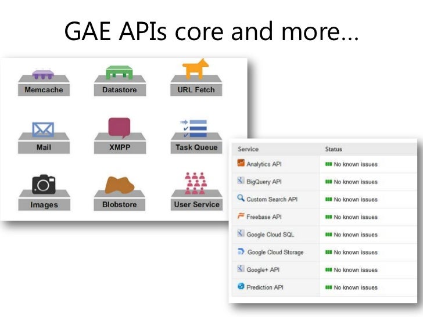Open the Analytics API service link
This screenshot has width=423, height=317.
click(x=264, y=164)
